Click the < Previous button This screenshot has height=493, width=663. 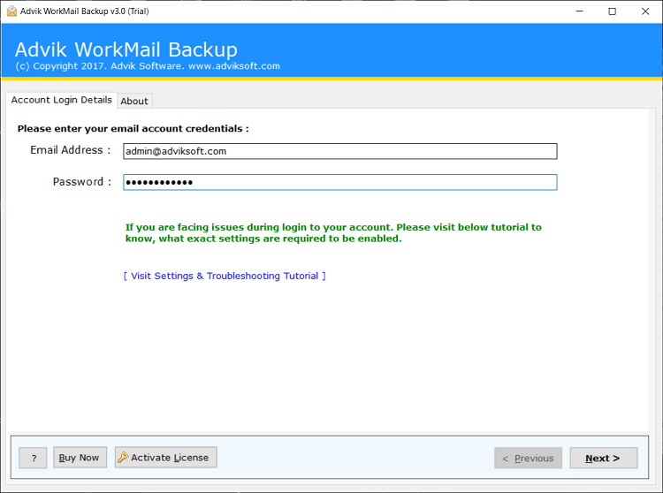528,458
